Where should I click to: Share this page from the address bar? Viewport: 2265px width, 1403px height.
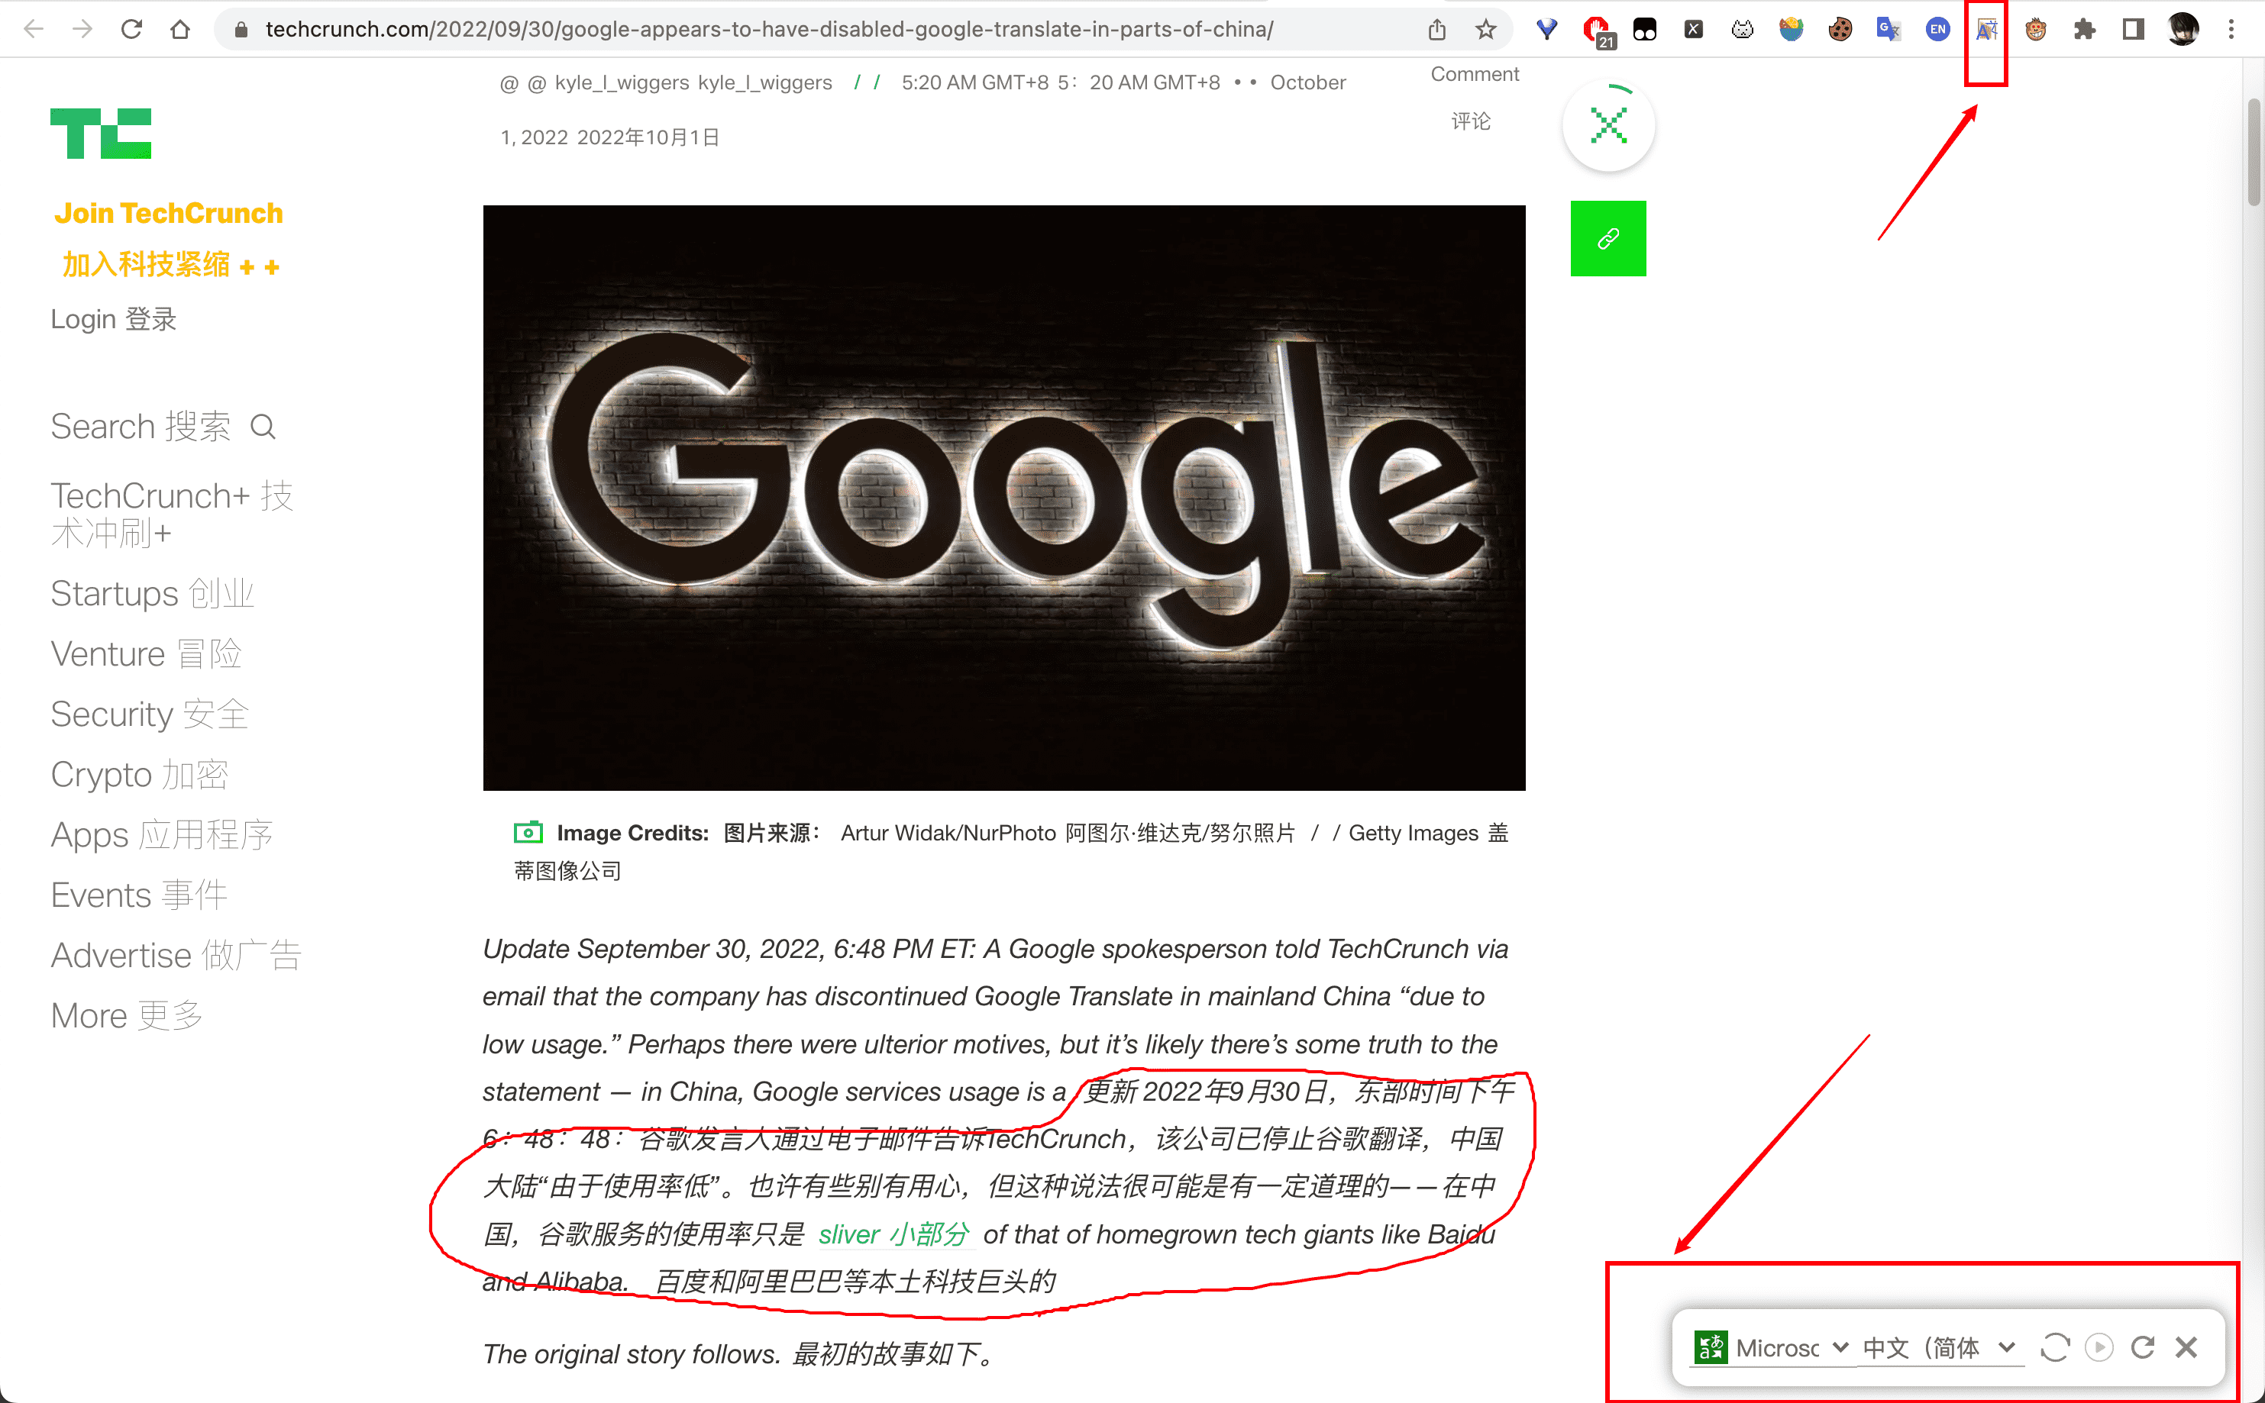point(1437,29)
